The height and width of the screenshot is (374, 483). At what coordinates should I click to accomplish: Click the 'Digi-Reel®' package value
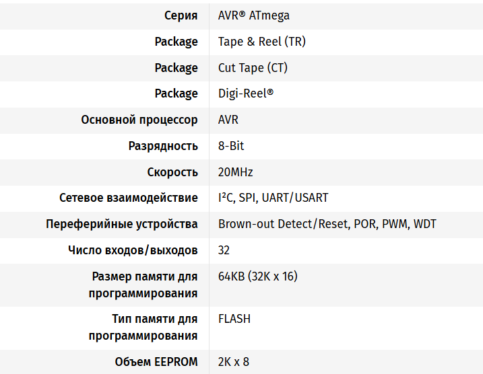(x=246, y=93)
